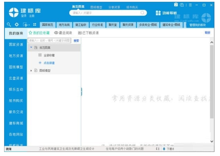
Task: Open the 聊天室 module tab
Action: click(x=113, y=25)
